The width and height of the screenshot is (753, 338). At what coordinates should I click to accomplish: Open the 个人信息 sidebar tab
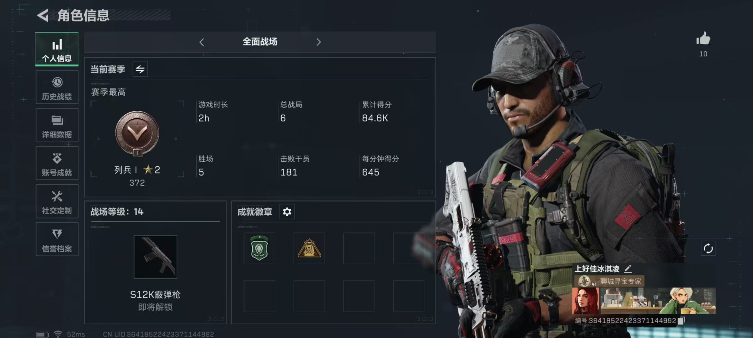(57, 49)
